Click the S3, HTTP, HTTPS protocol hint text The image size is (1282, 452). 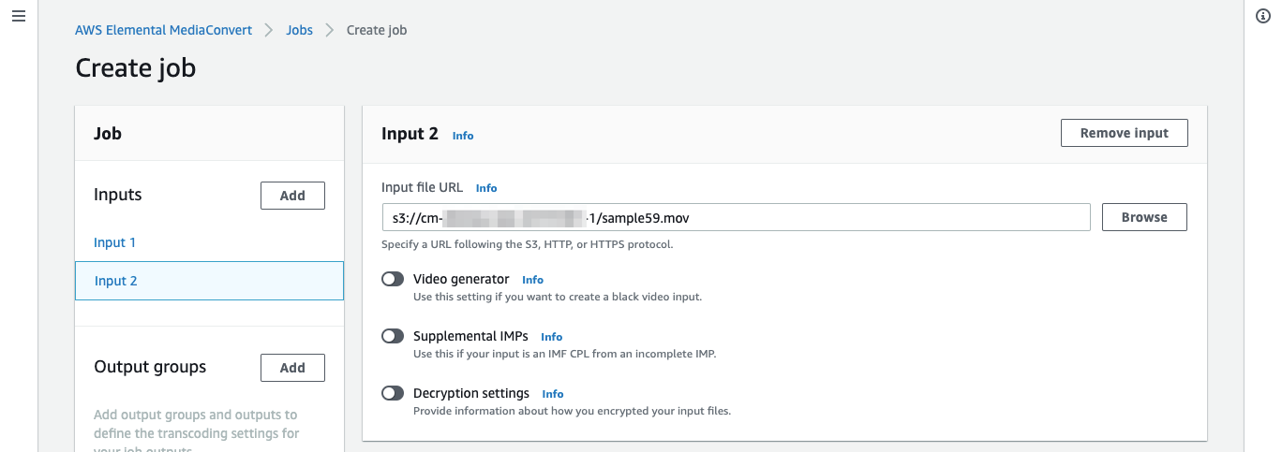click(528, 245)
